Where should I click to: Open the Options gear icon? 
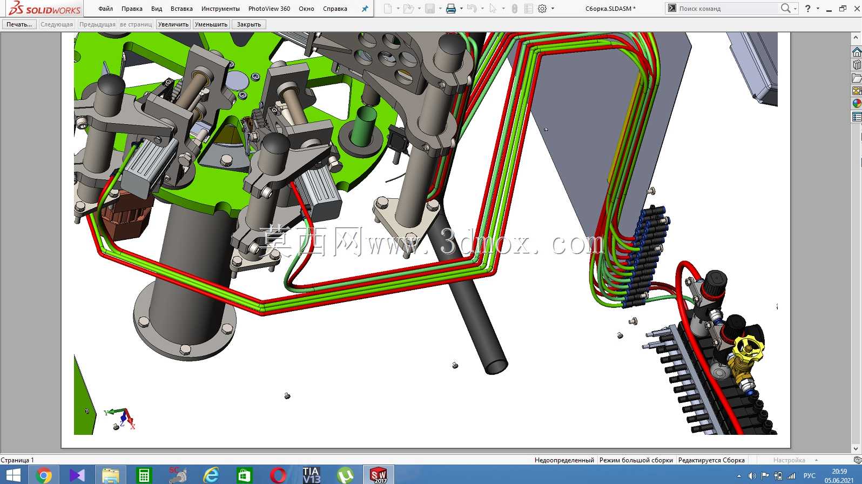click(542, 9)
